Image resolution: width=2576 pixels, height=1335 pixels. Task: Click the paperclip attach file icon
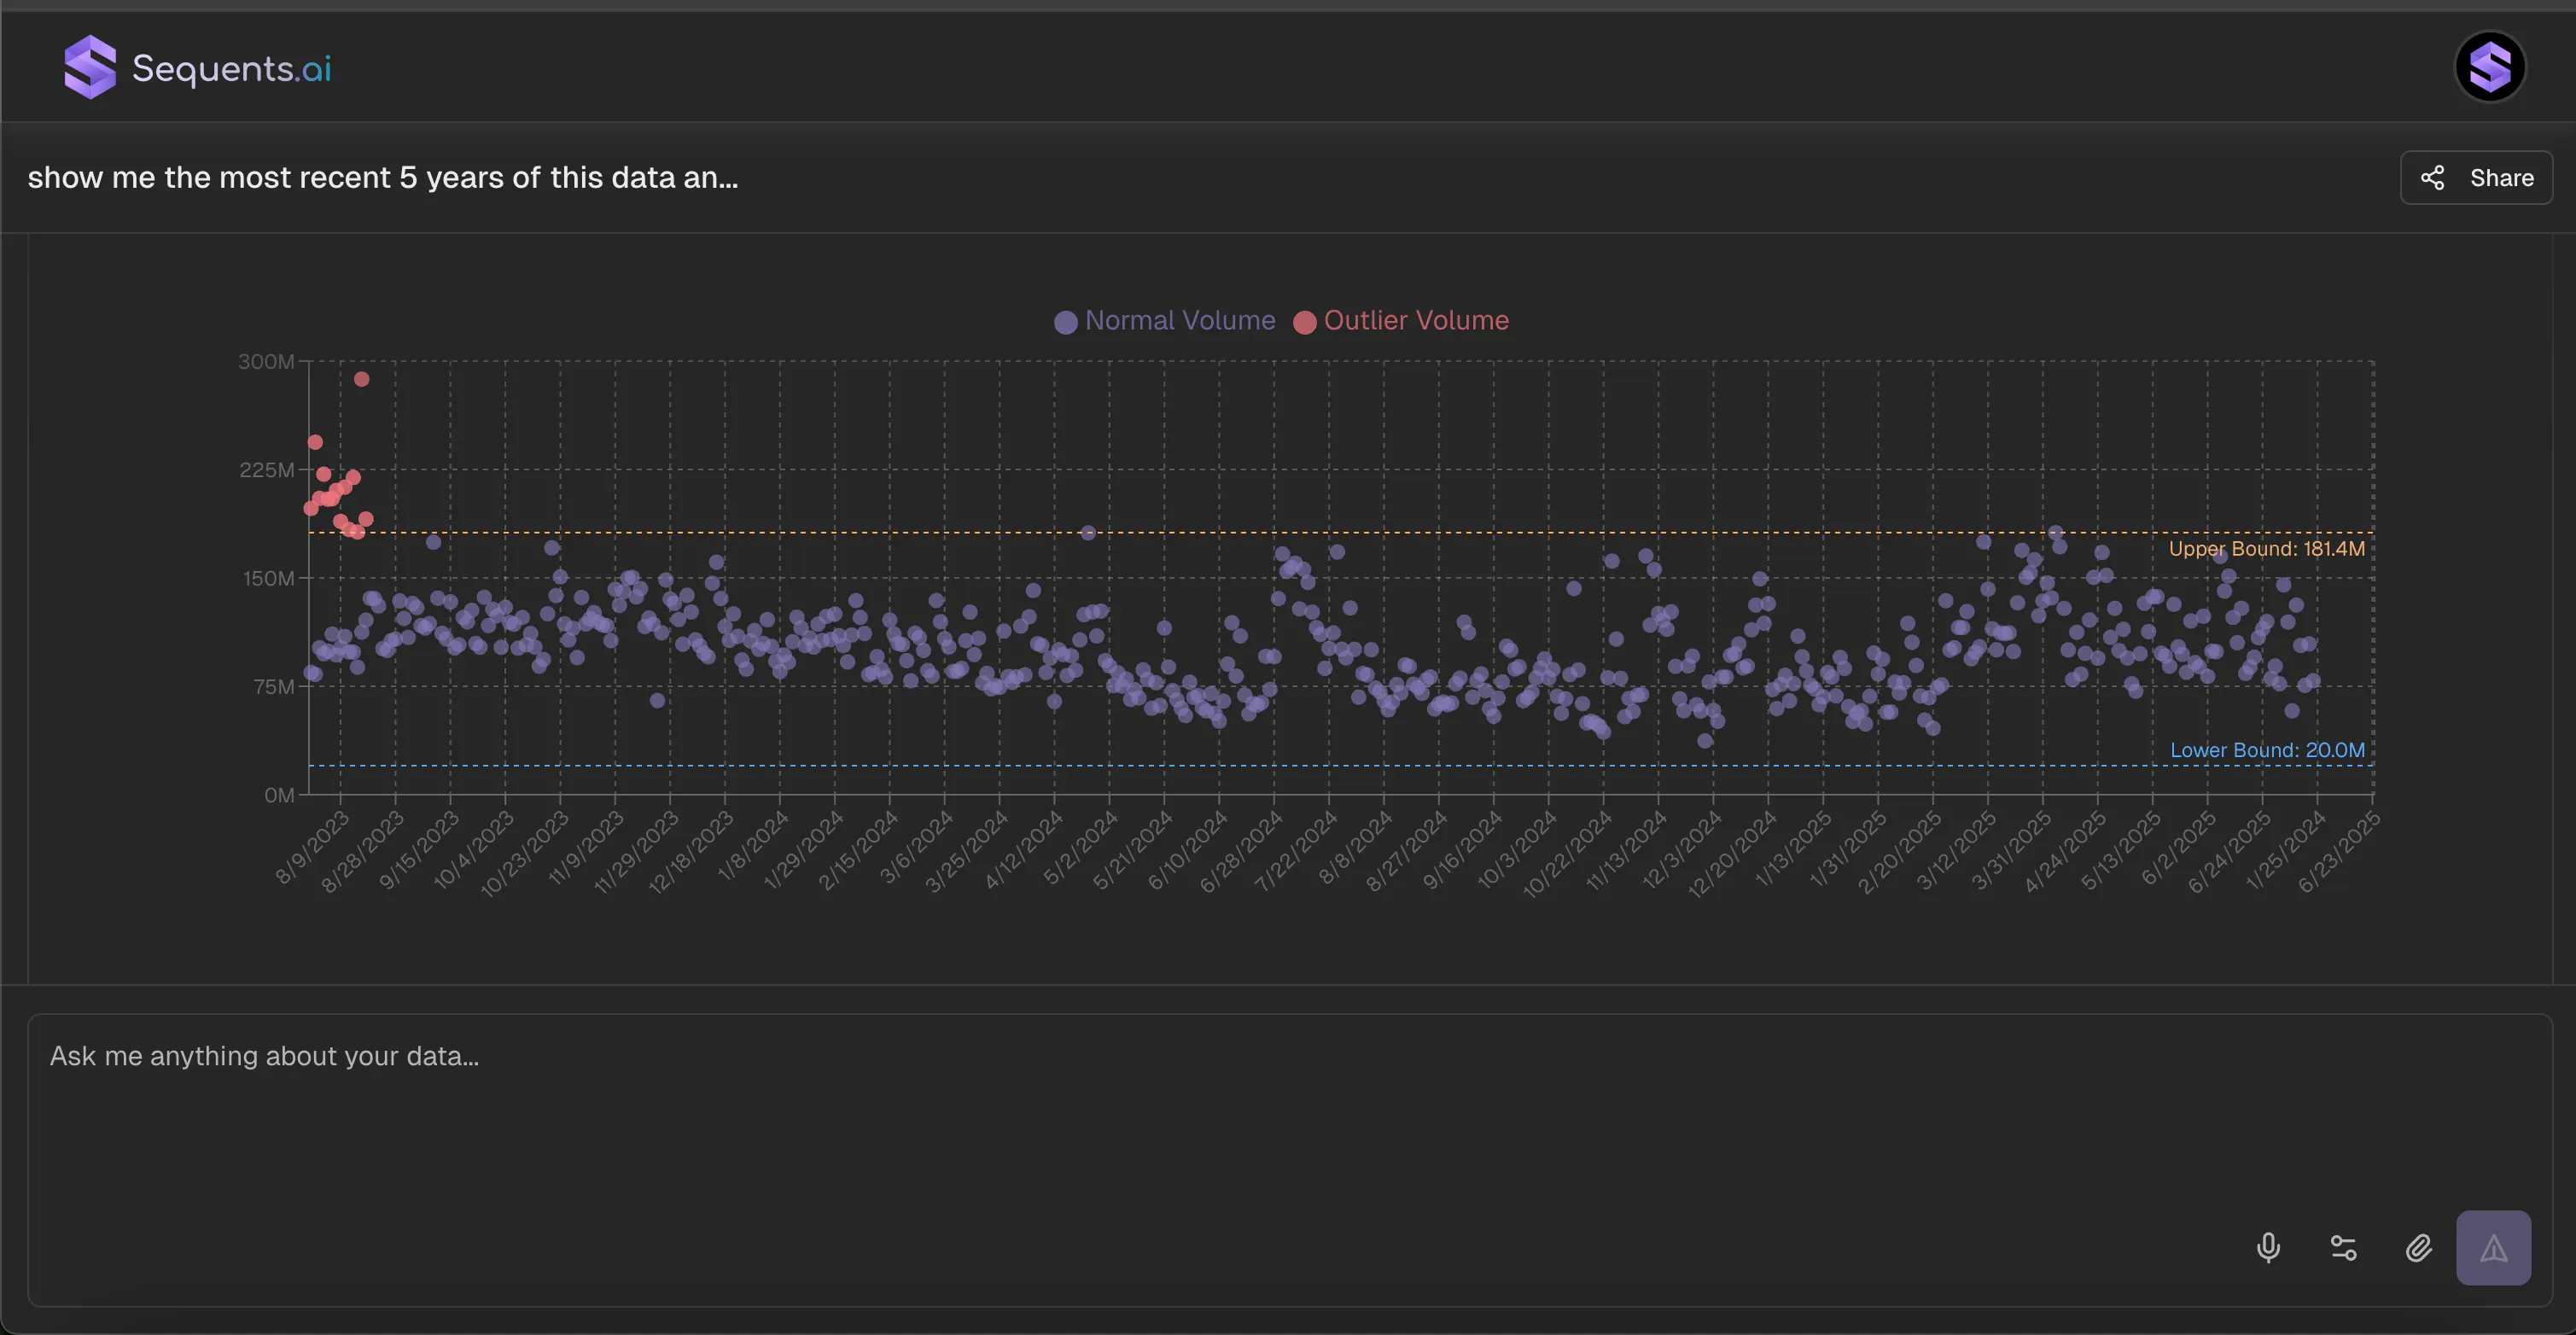tap(2418, 1248)
